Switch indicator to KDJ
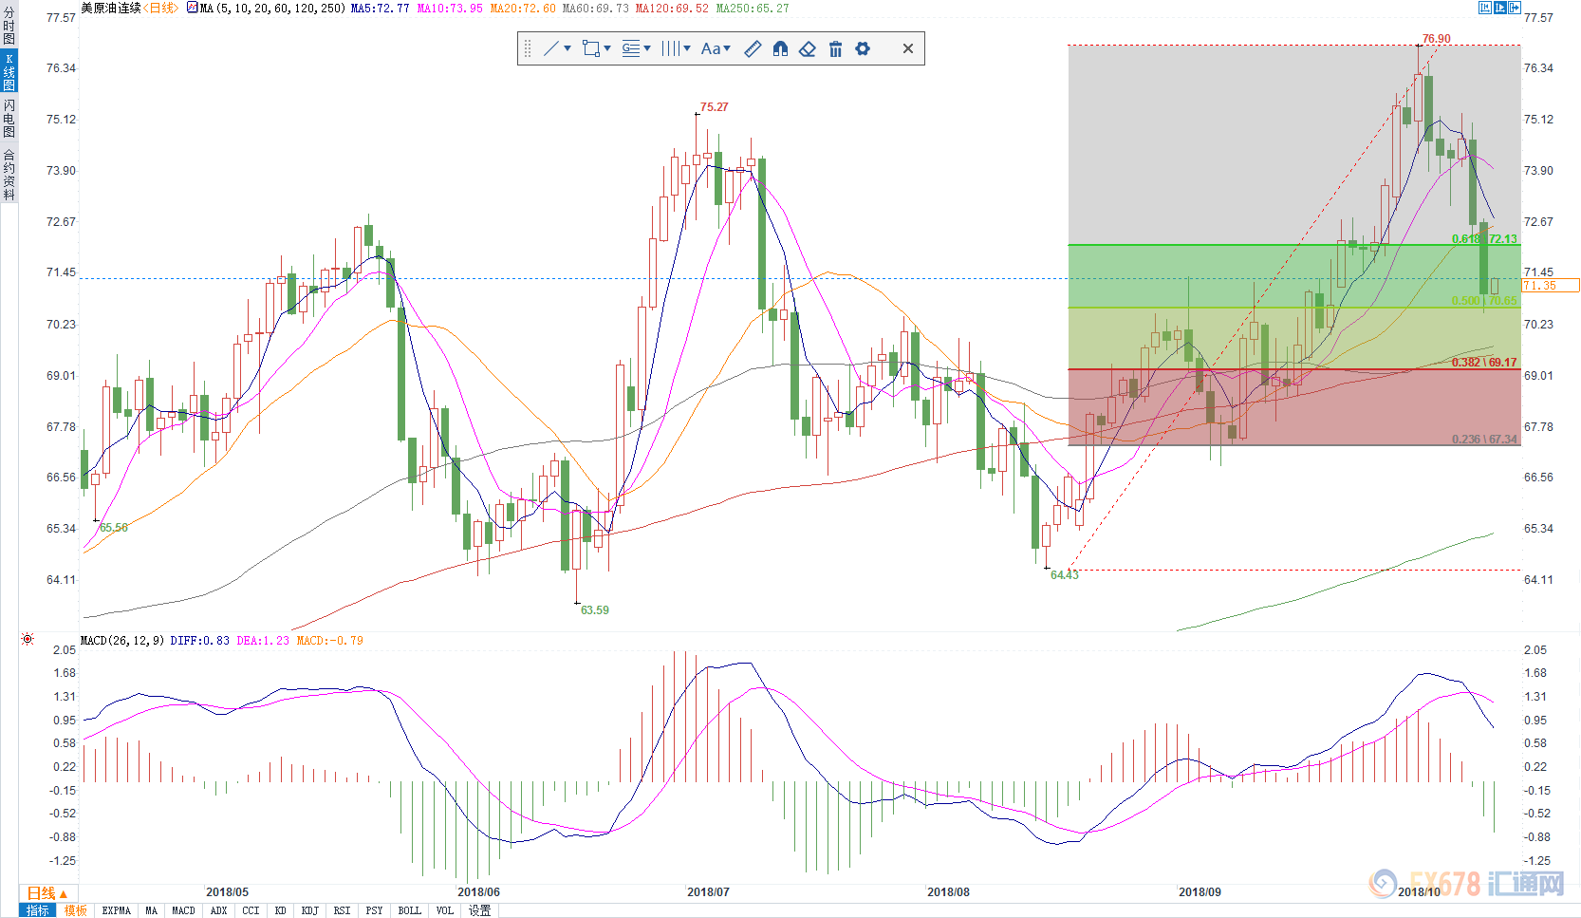The width and height of the screenshot is (1581, 918). click(x=310, y=910)
